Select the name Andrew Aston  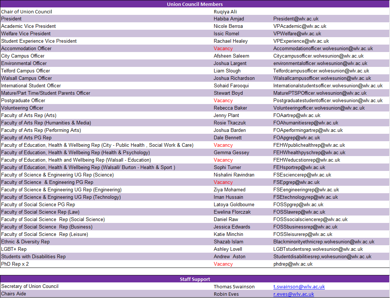point(229,257)
